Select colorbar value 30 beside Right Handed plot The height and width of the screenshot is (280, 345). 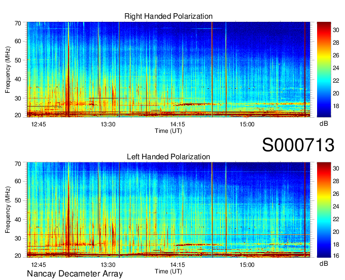pos(336,30)
